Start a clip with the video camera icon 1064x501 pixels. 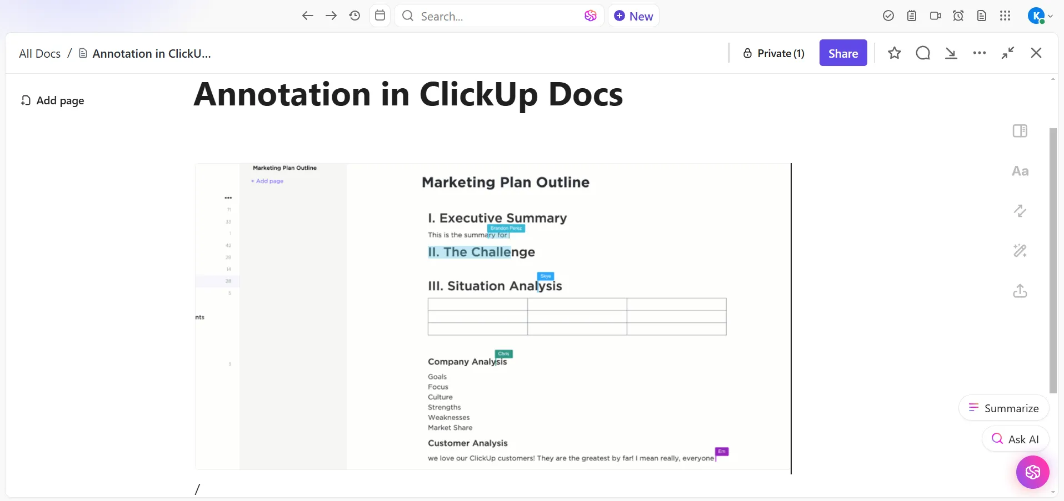click(935, 16)
